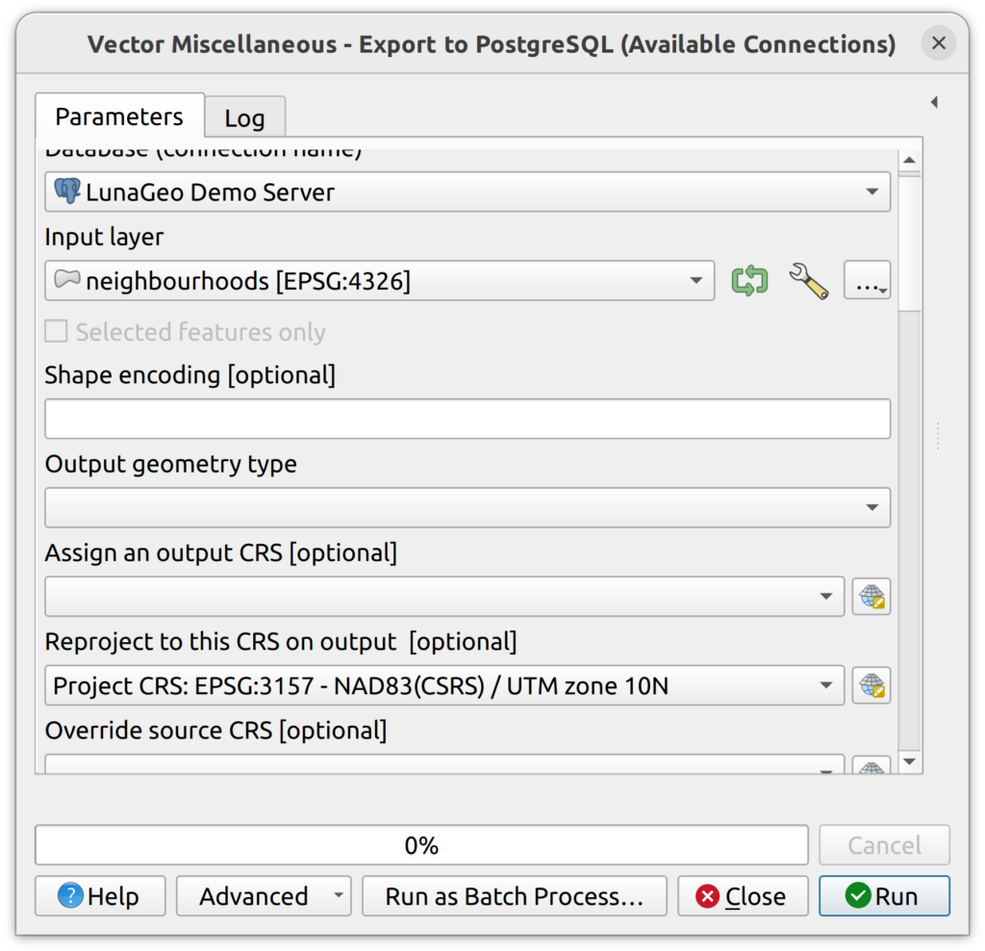985x951 pixels.
Task: Open the neighbourhoods input layer dropdown
Action: [379, 281]
